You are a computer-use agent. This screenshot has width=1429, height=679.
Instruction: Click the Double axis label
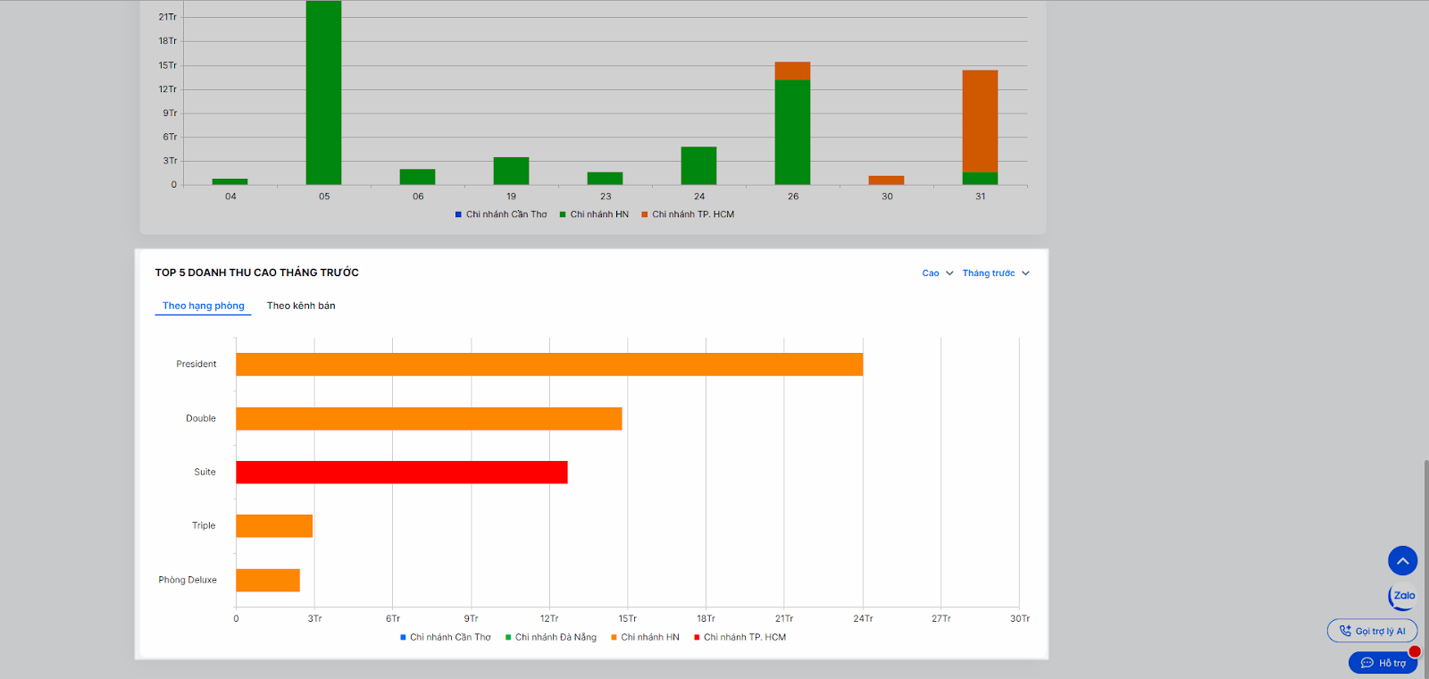pyautogui.click(x=201, y=418)
